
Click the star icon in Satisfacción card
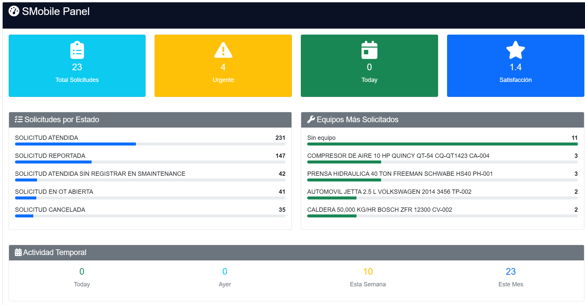click(x=515, y=50)
